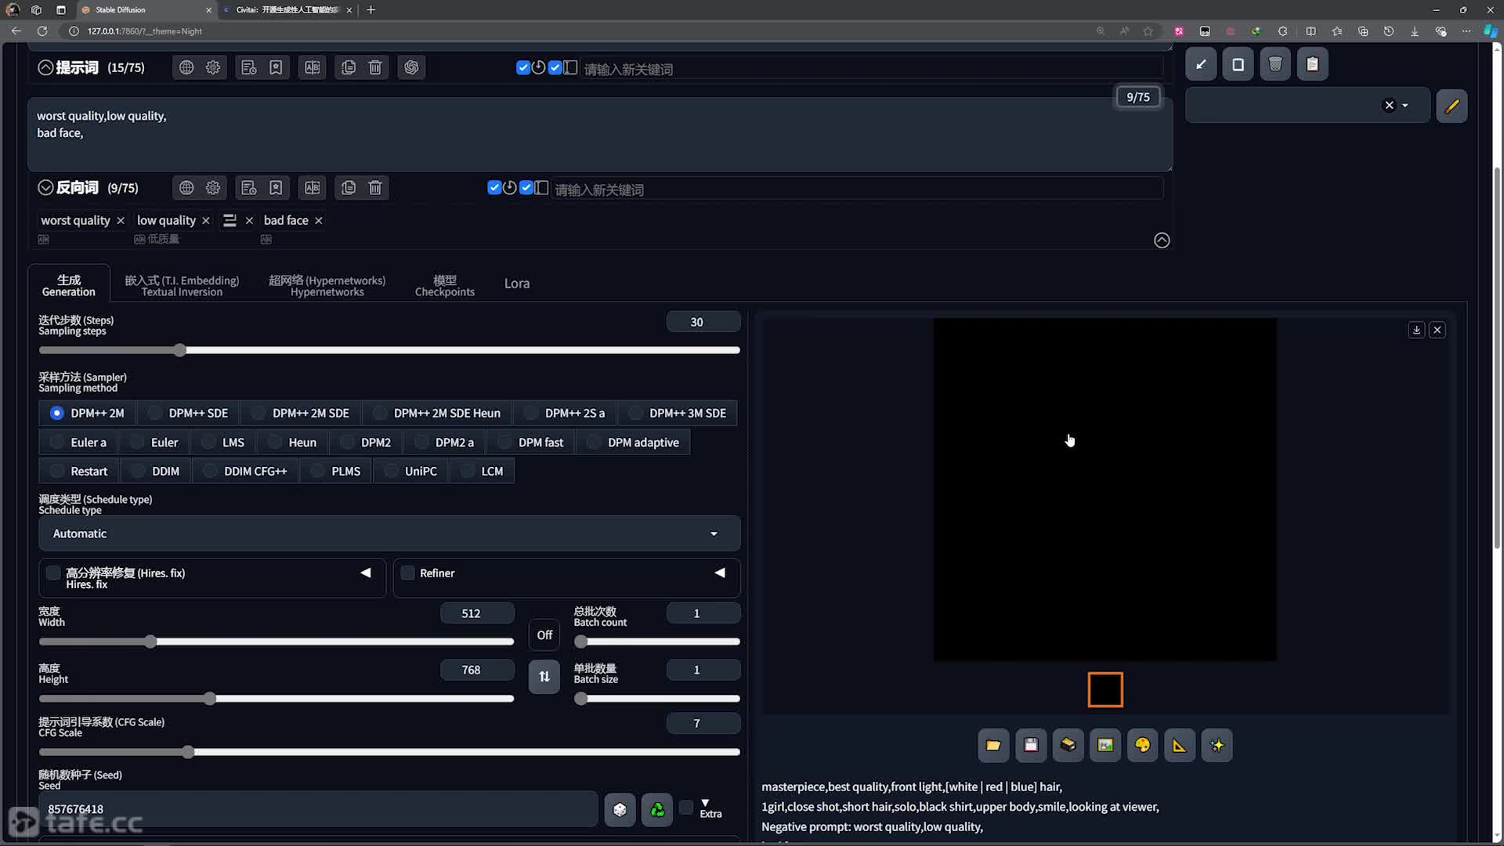
Task: Open favorites bookmark icon in the 提示词 toolbar
Action: 276,67
